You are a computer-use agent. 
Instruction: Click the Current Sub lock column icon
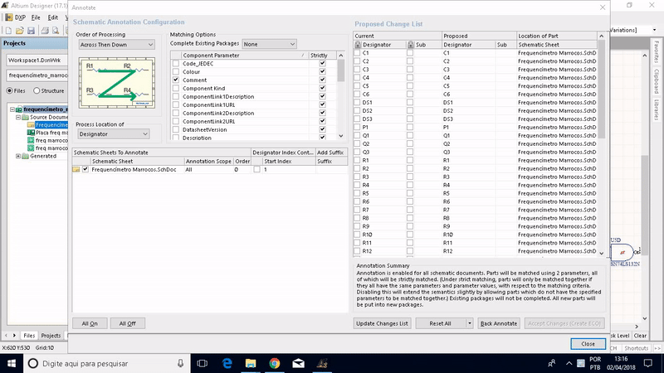click(410, 45)
